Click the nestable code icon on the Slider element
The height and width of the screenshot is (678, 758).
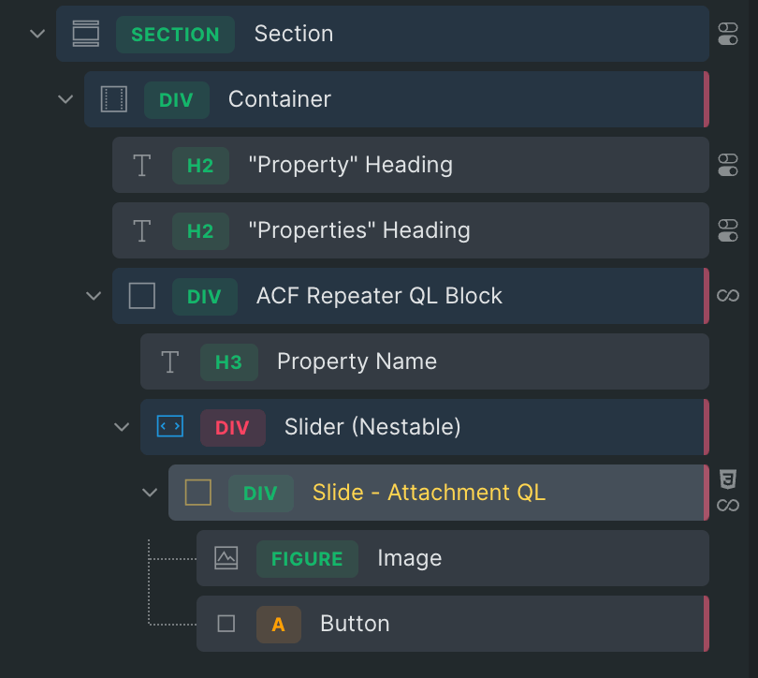pyautogui.click(x=170, y=427)
